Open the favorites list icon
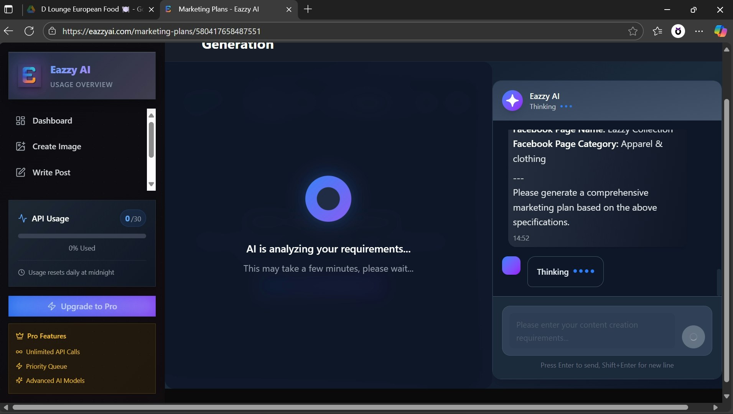Image resolution: width=733 pixels, height=414 pixels. pos(657,31)
